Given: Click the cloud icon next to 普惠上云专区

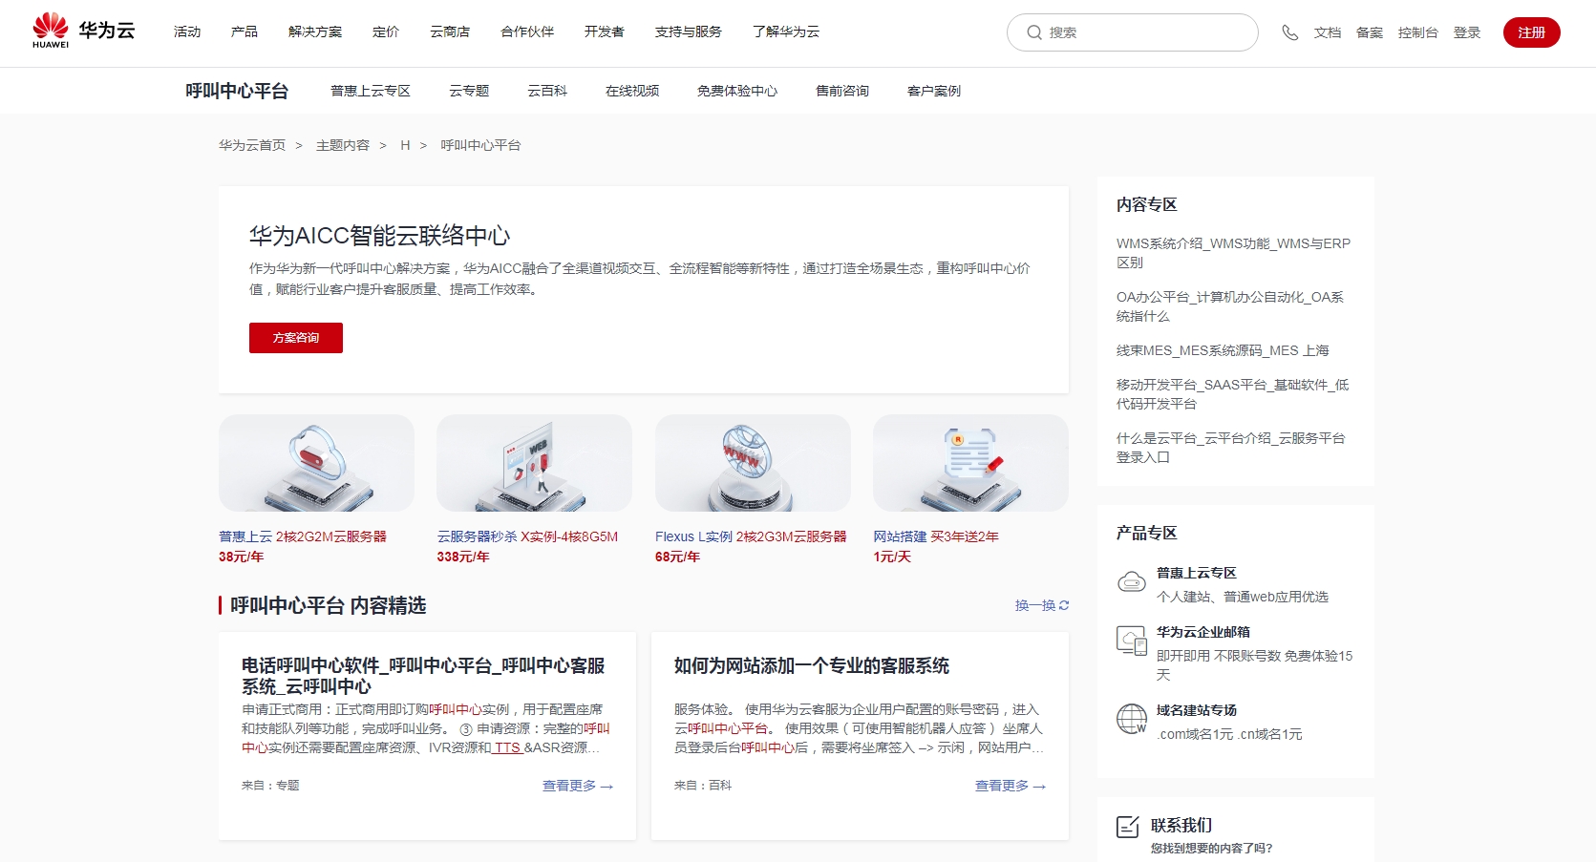Looking at the screenshot, I should pos(1132,581).
